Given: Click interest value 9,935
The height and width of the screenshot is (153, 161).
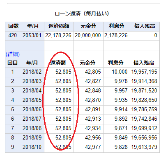Looking at the screenshot, I should tap(121, 100).
